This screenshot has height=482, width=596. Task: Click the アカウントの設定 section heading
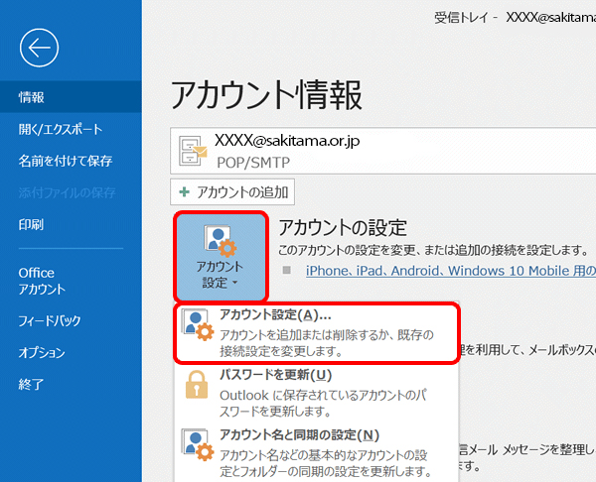(343, 228)
